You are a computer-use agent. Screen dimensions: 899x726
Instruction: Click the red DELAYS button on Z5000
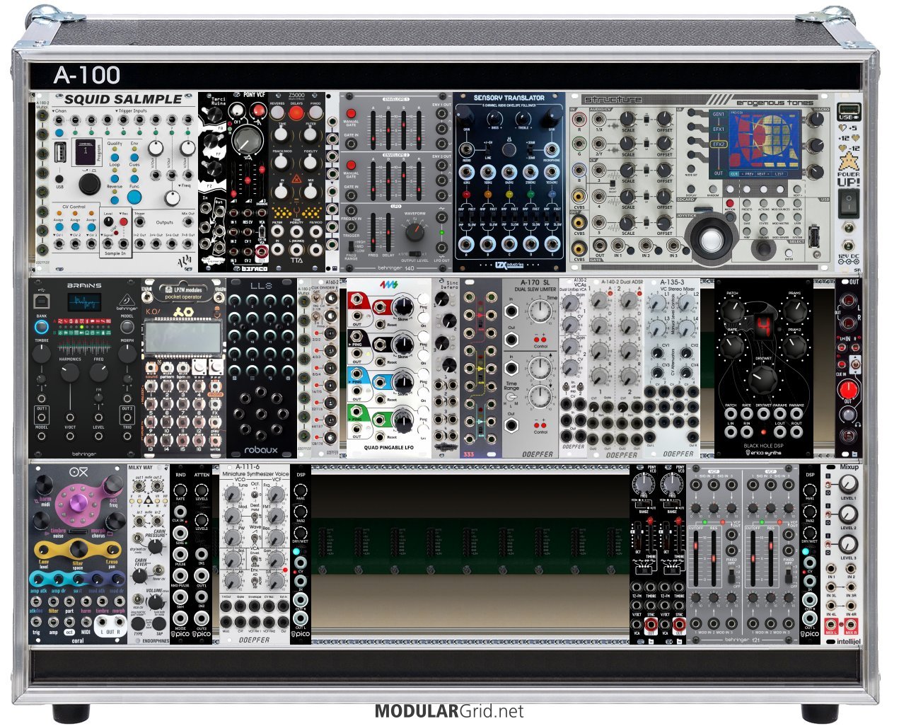pos(296,113)
